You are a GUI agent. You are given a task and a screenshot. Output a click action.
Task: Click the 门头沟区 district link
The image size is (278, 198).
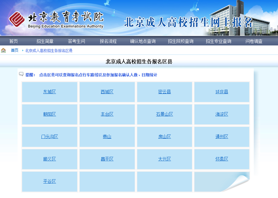click(x=49, y=137)
